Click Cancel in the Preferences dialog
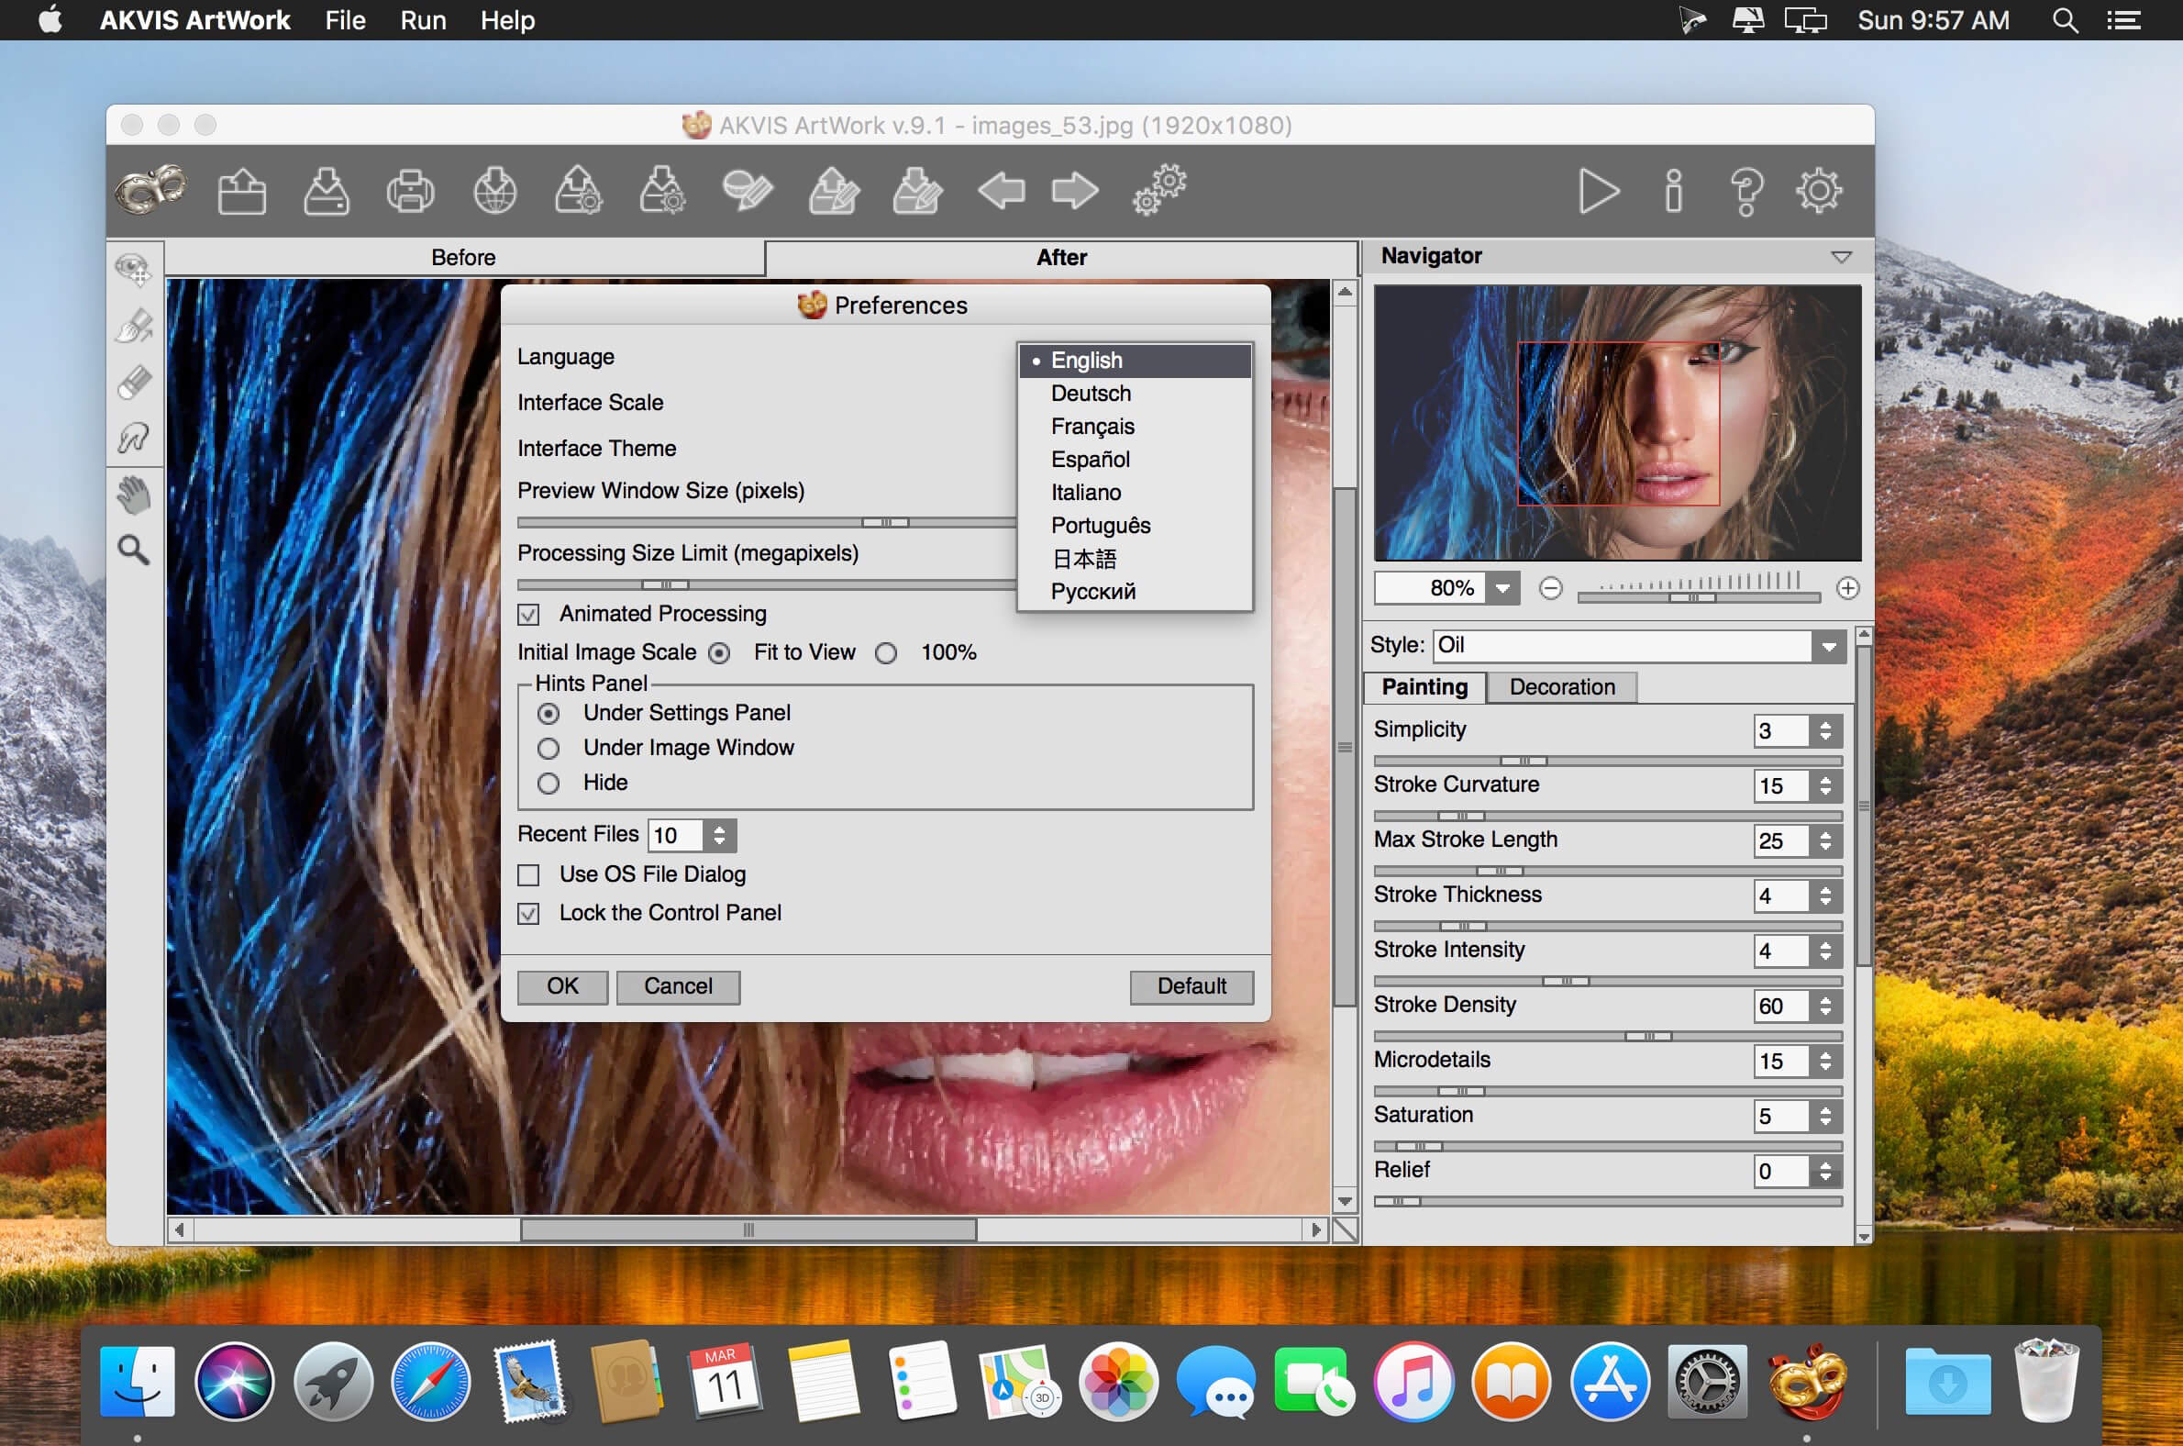This screenshot has width=2183, height=1446. [678, 986]
